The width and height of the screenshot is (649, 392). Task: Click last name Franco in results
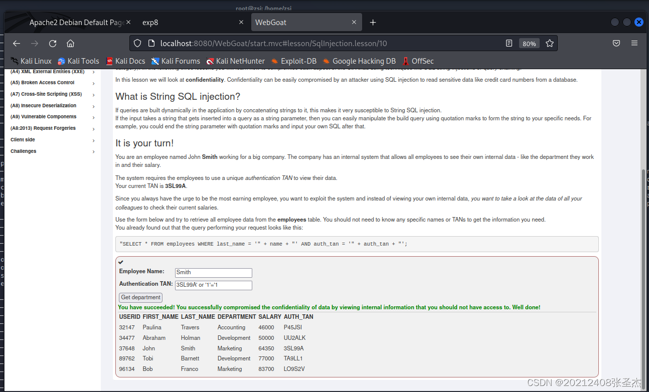click(190, 369)
